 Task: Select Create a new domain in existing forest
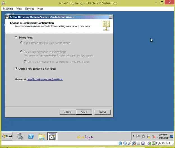[22, 51]
